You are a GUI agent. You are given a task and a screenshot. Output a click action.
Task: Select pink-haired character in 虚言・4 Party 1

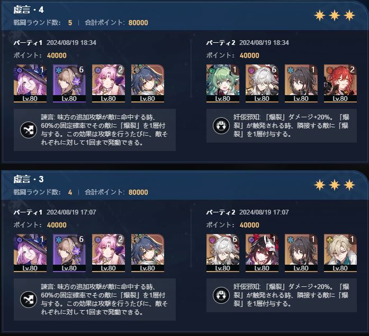coord(108,83)
